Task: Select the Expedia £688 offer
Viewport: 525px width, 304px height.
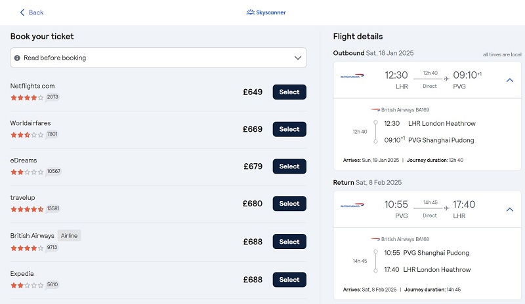Action: click(x=289, y=280)
